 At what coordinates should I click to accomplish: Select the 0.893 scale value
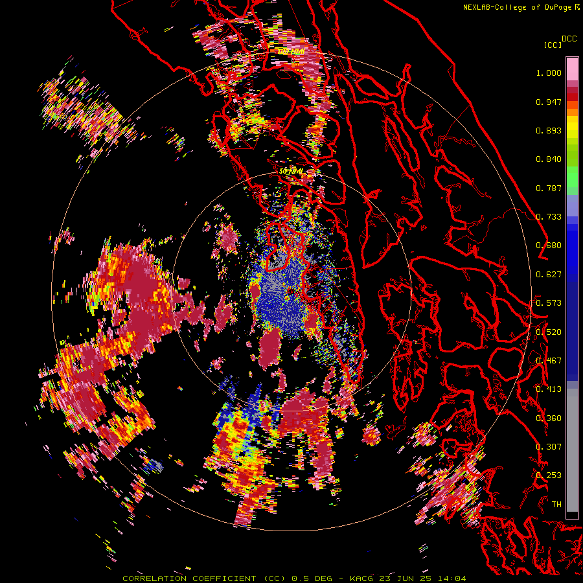(x=549, y=130)
